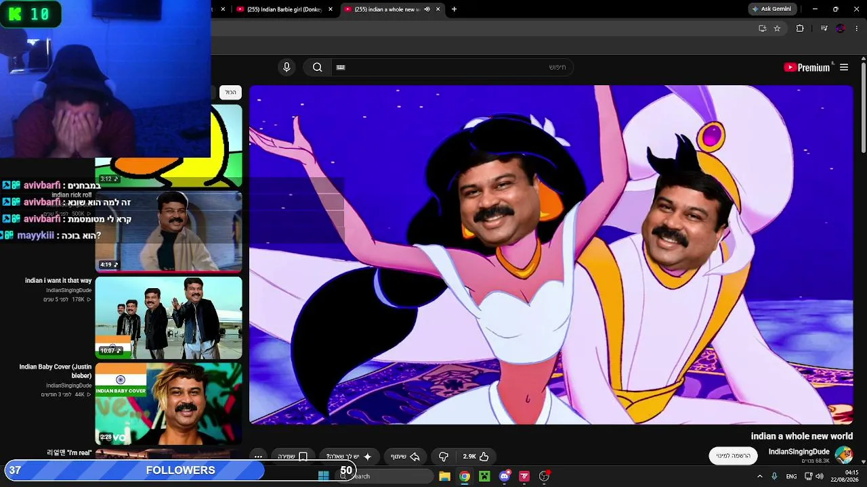Focus the YouTube search input field
Screen dimensions: 867x487
[452, 67]
